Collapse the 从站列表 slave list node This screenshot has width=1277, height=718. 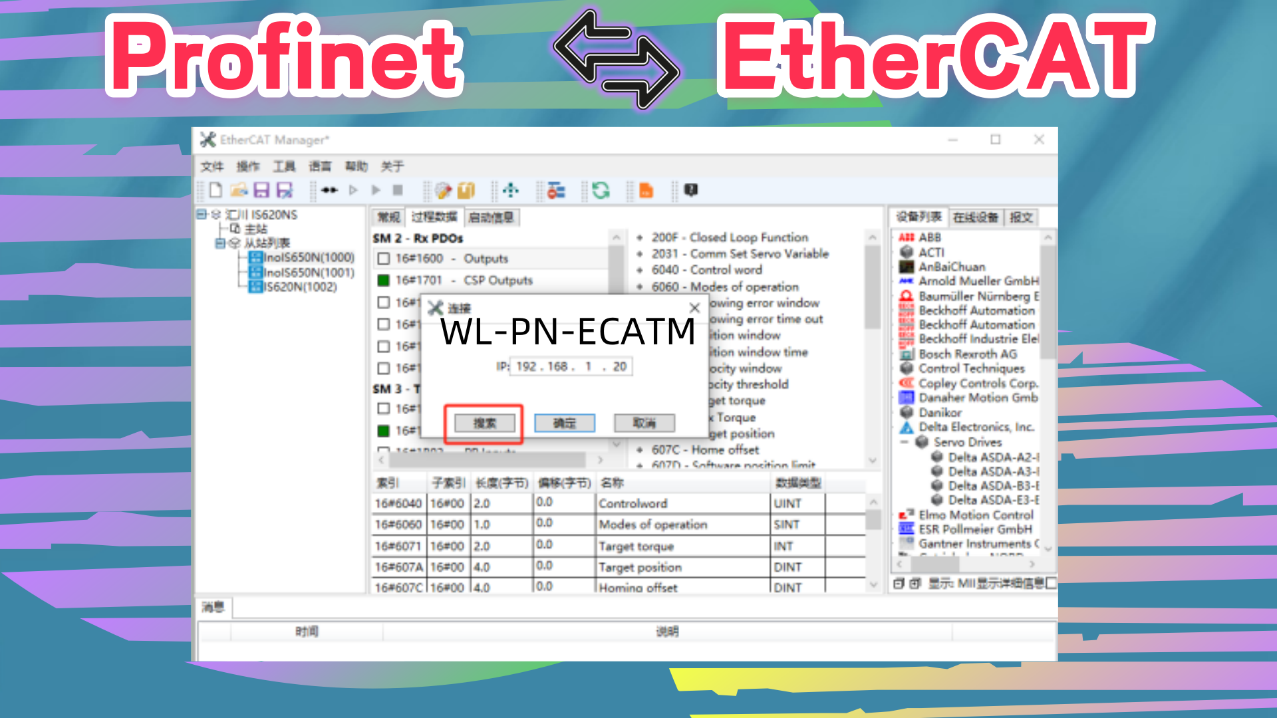pos(220,243)
